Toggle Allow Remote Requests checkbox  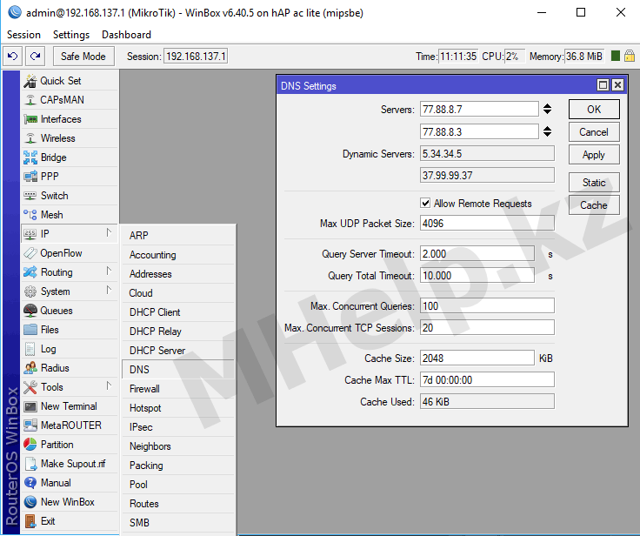pos(425,203)
